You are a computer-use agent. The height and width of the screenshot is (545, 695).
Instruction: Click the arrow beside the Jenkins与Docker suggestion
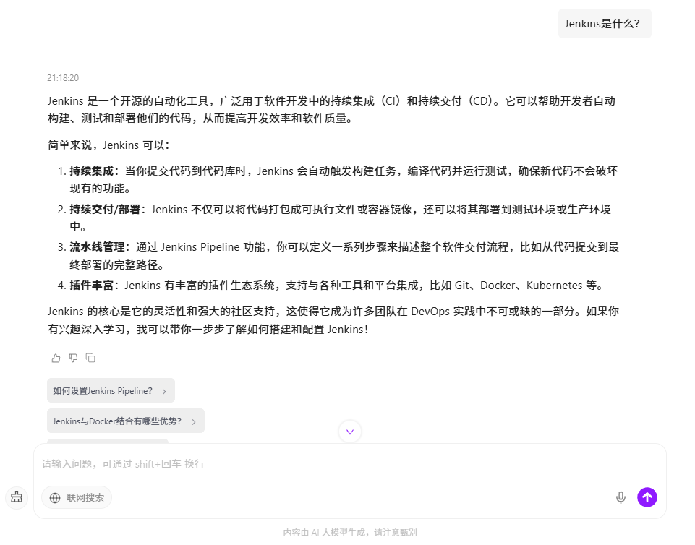(194, 421)
